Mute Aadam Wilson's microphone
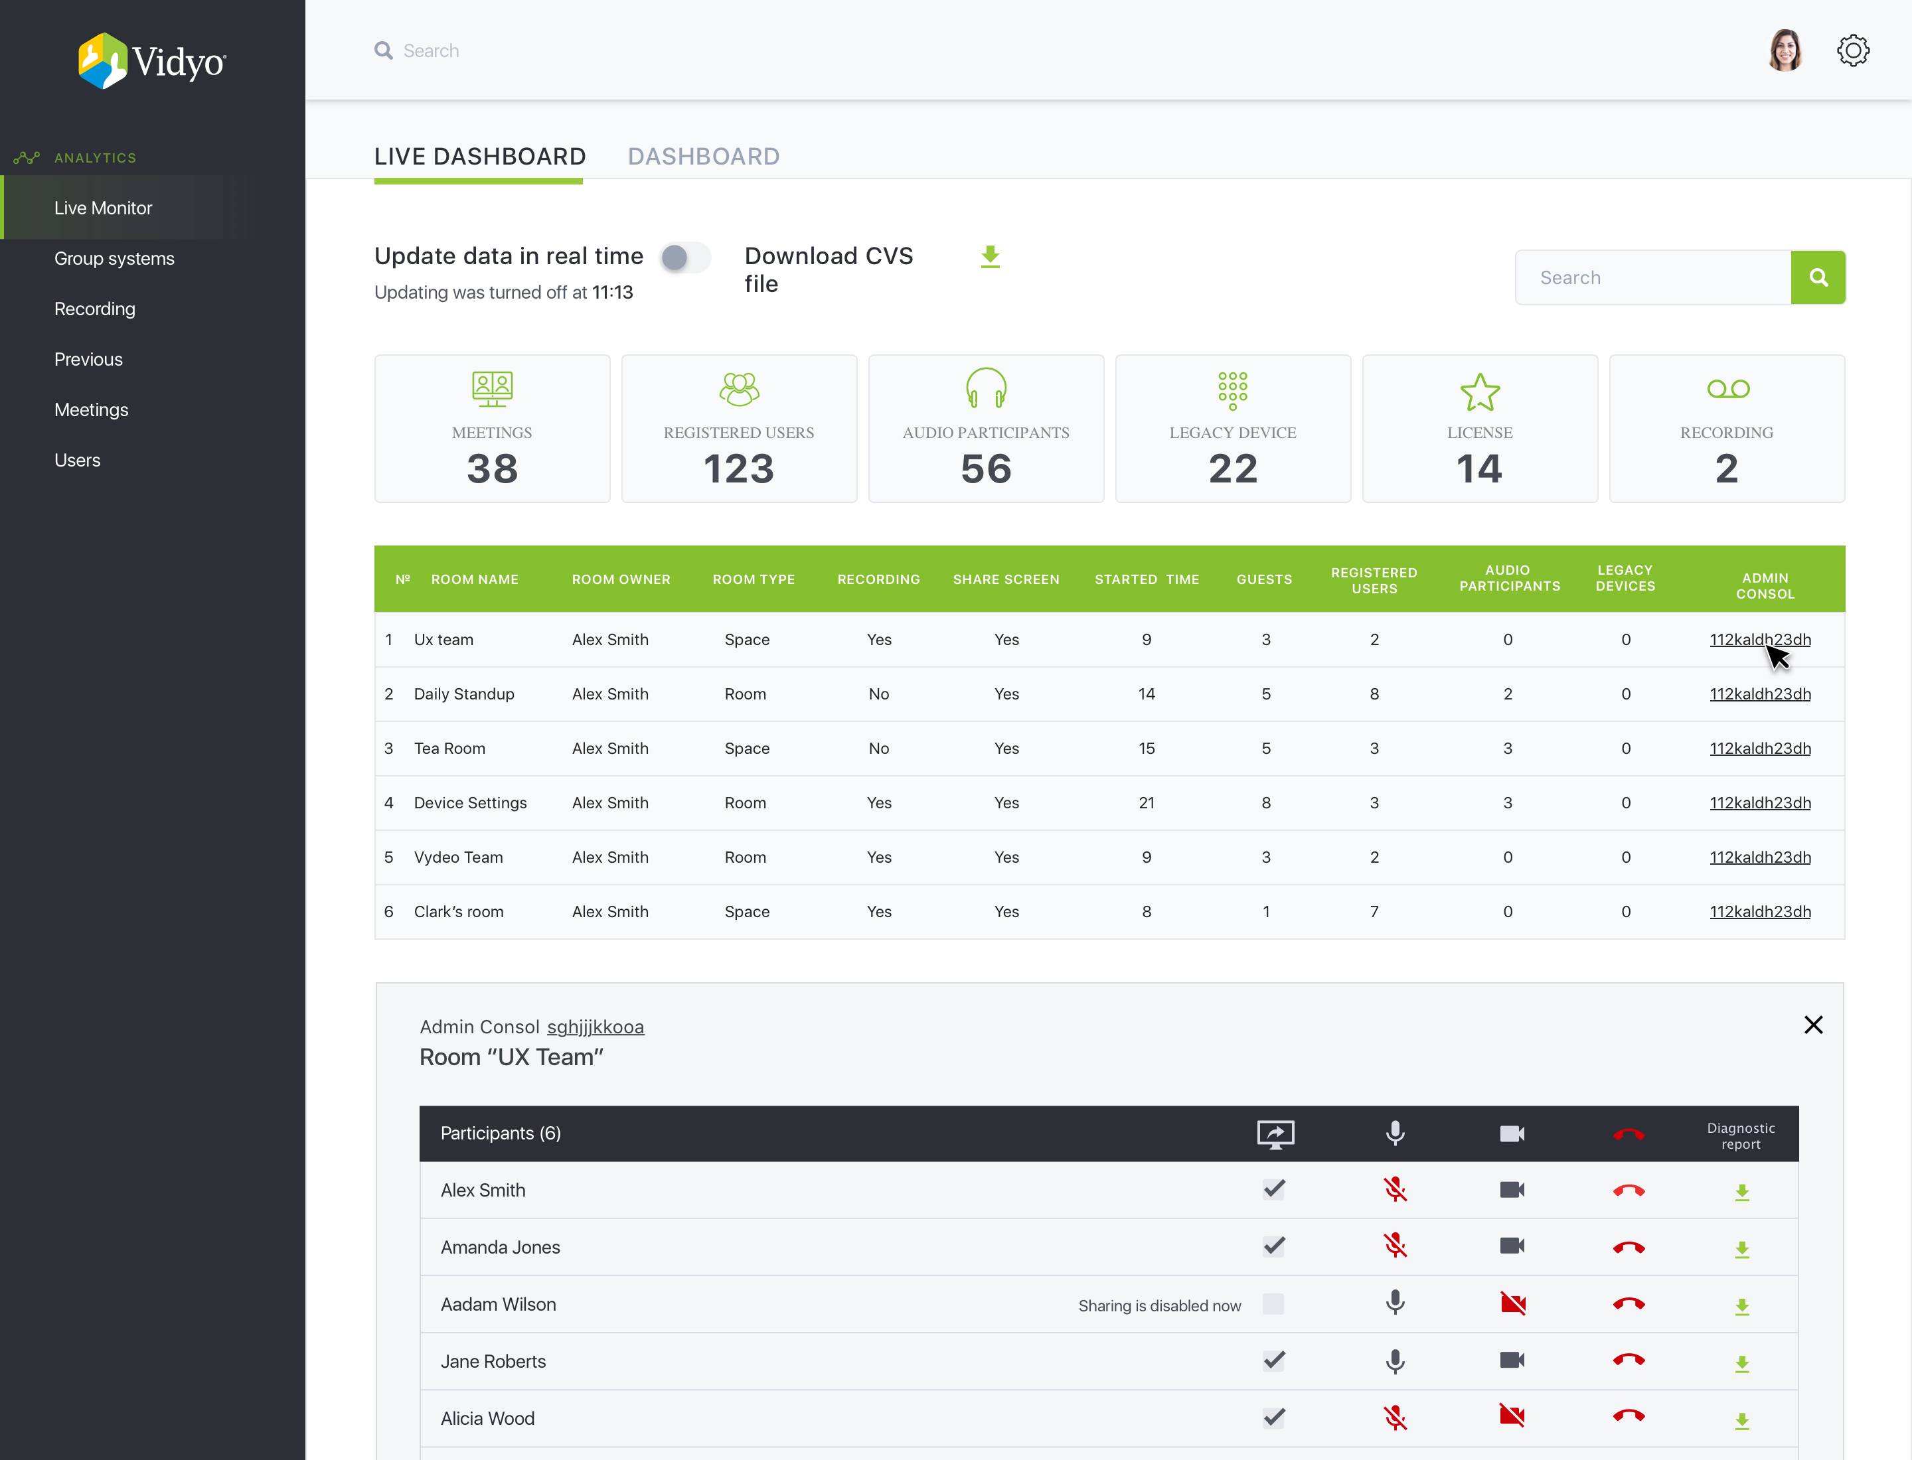Screen dimensions: 1912x1460 click(x=1395, y=1303)
